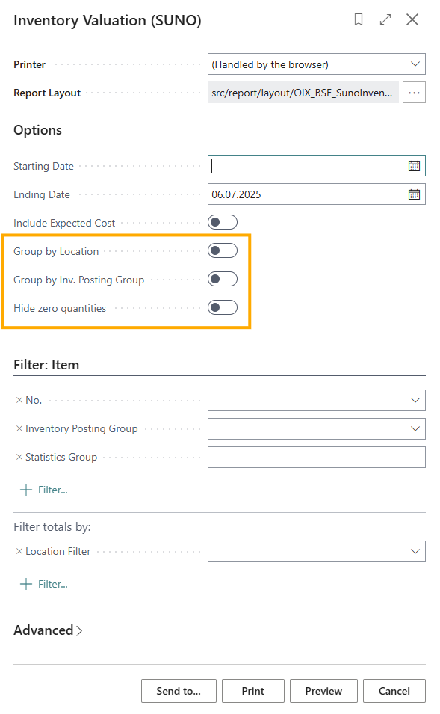This screenshot has height=714, width=440.
Task: Remove the Location Filter with its X
Action: point(19,552)
